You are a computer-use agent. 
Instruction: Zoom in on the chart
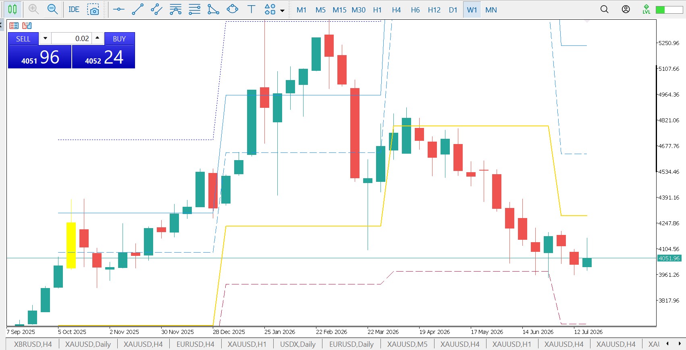33,9
